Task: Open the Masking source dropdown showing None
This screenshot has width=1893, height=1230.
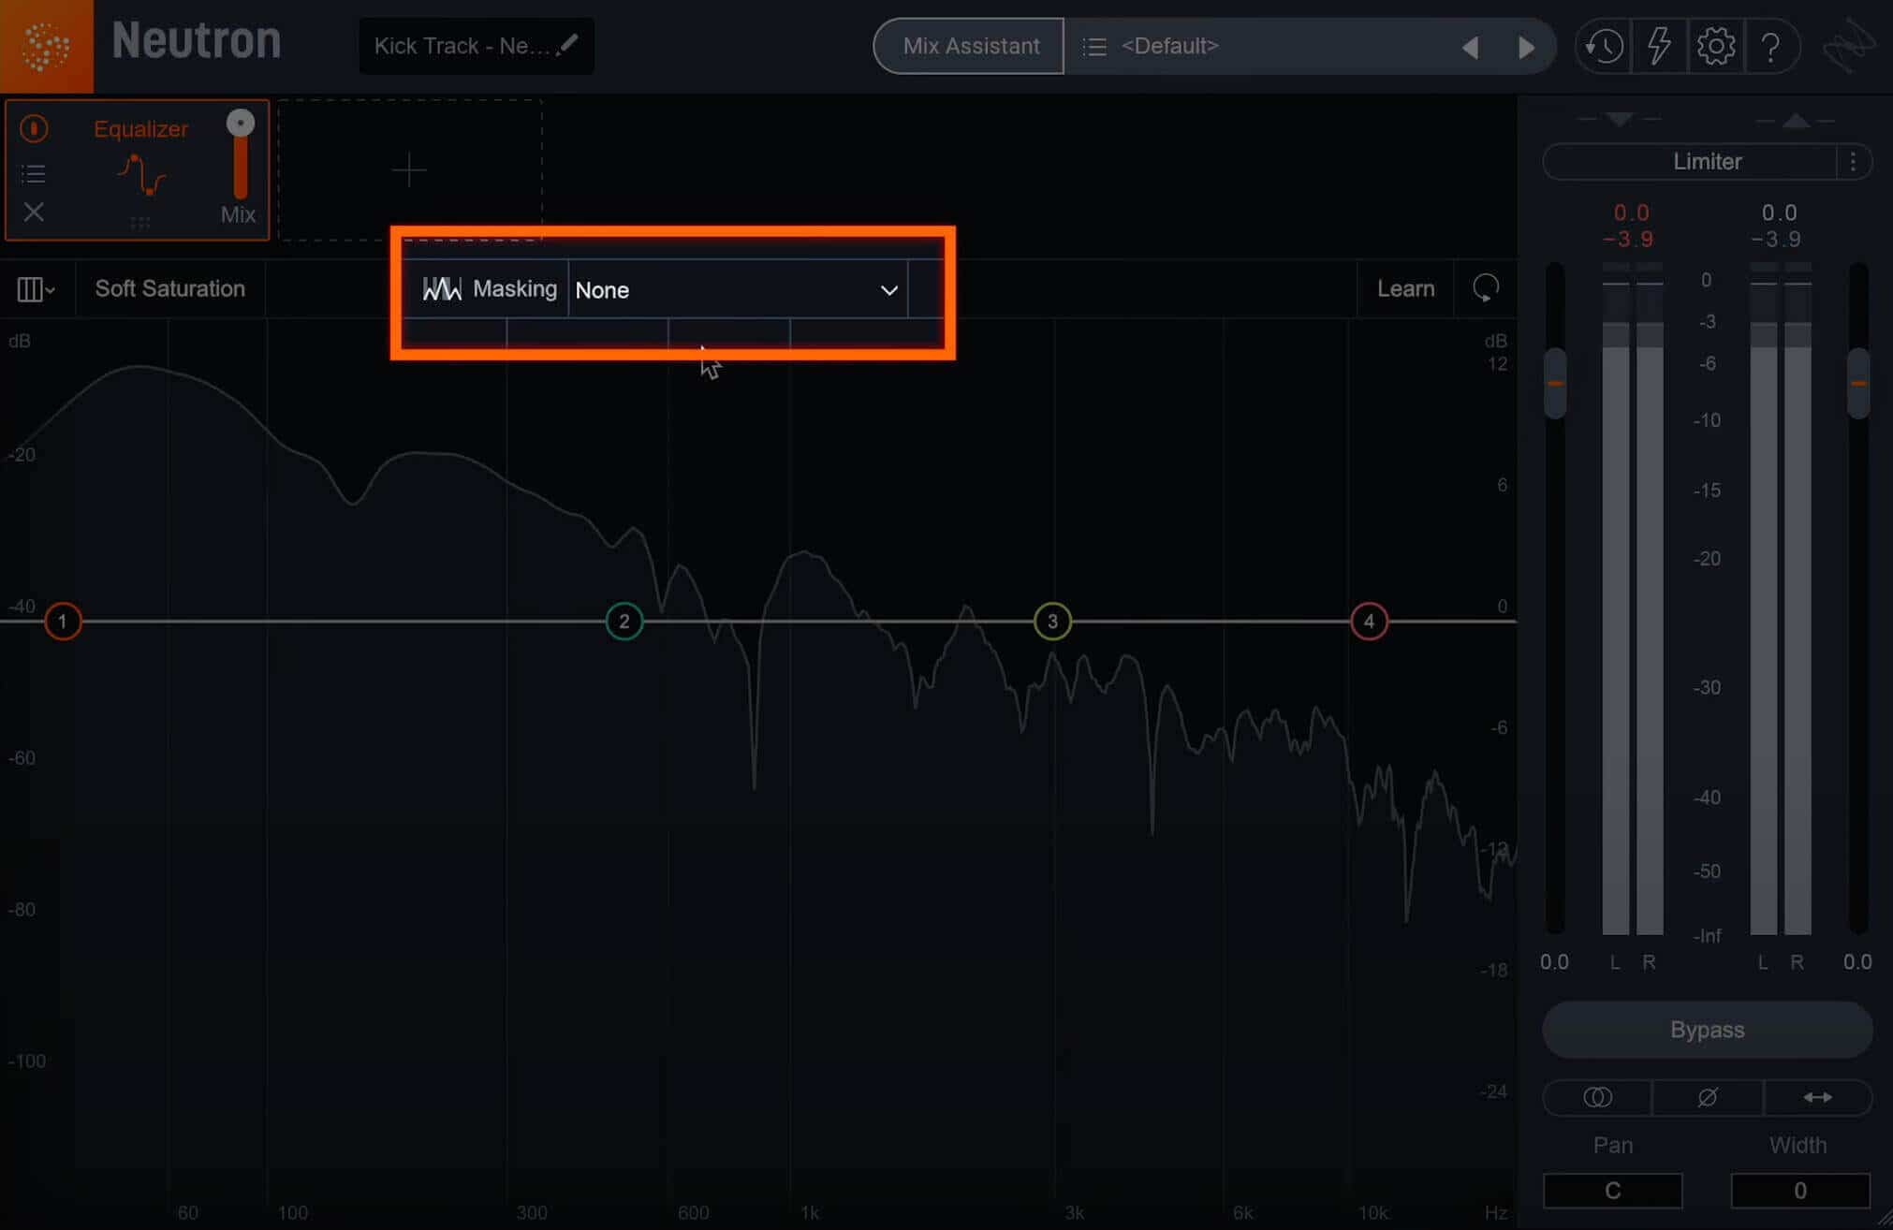Action: [x=738, y=289]
